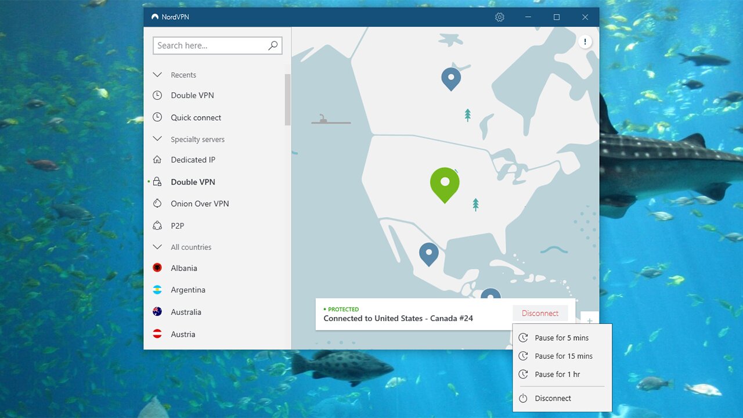Select Pause for 1 hr option
The height and width of the screenshot is (418, 743).
point(557,374)
